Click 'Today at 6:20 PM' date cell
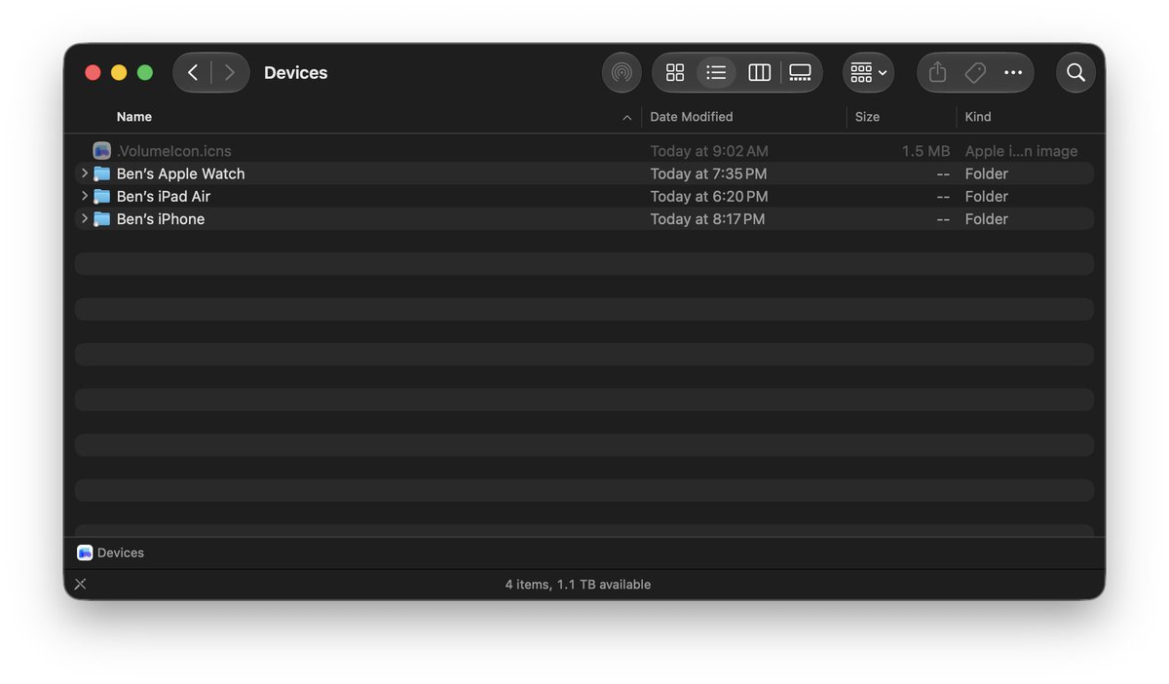Image resolution: width=1169 pixels, height=684 pixels. (709, 196)
